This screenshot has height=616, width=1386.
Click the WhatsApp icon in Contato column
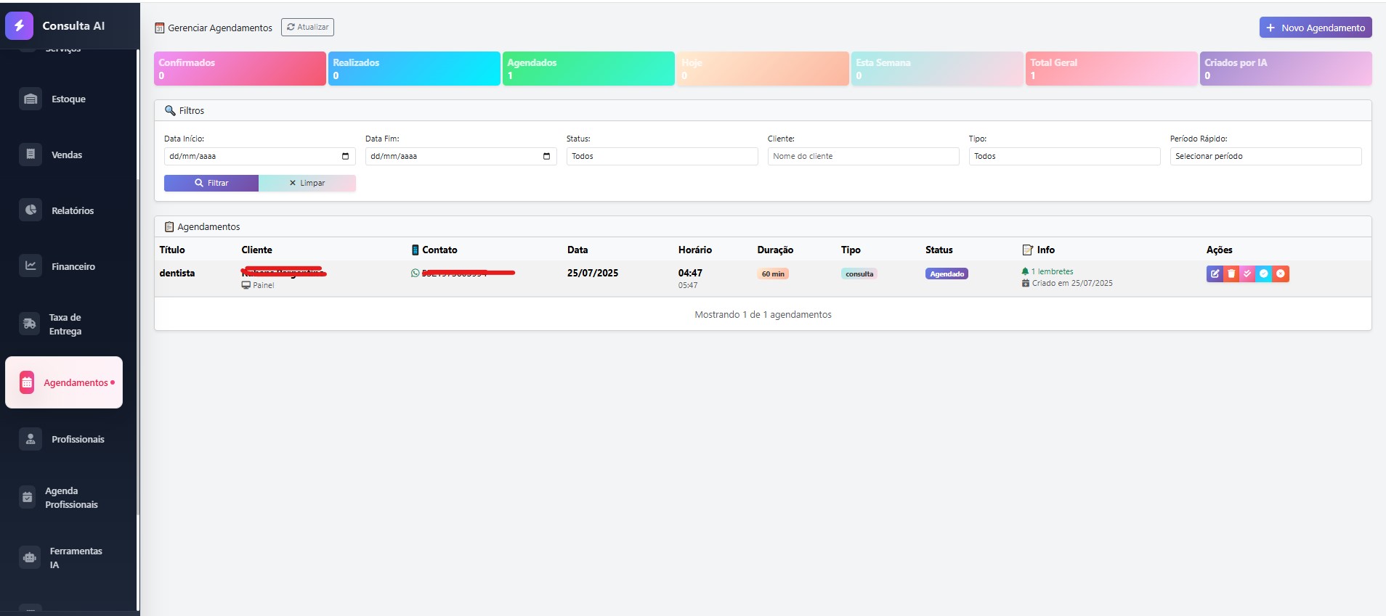tap(416, 274)
